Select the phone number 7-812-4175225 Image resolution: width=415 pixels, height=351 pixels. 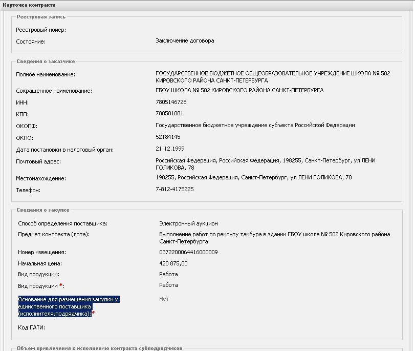[x=174, y=190]
